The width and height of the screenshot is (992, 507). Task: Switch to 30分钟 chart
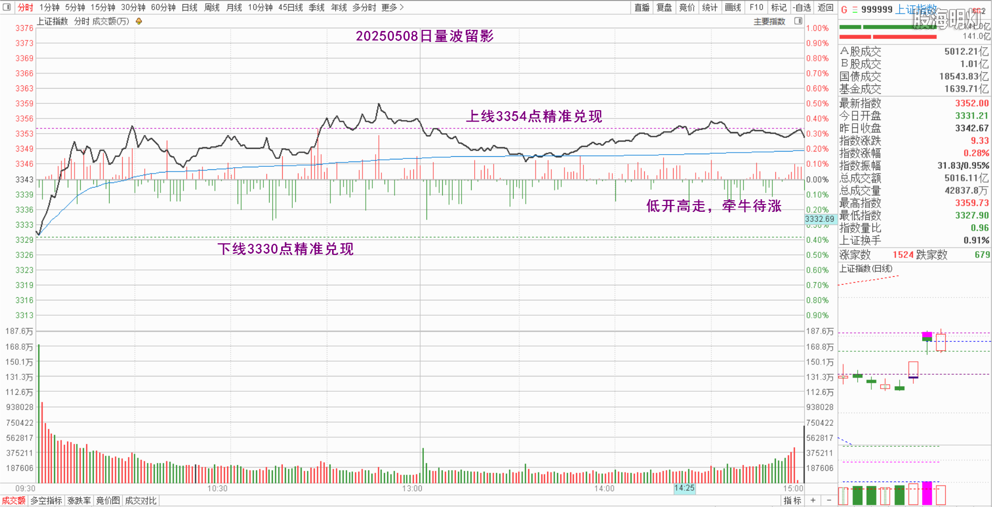[133, 7]
